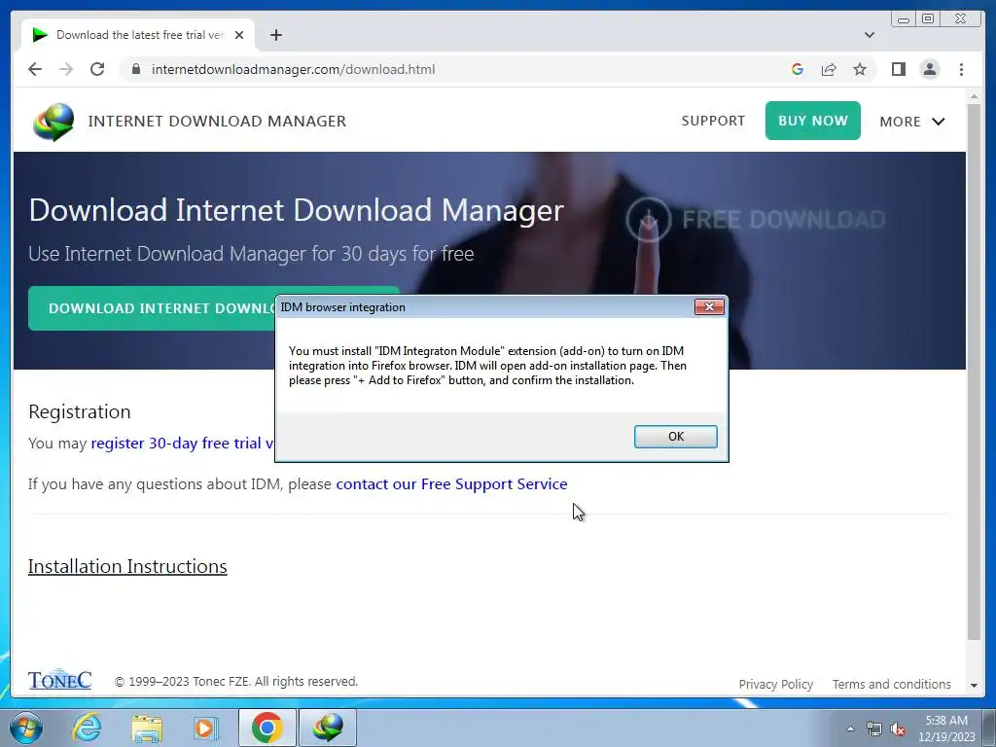Open Windows Explorer from taskbar
Viewport: 996px width, 747px height.
147,728
